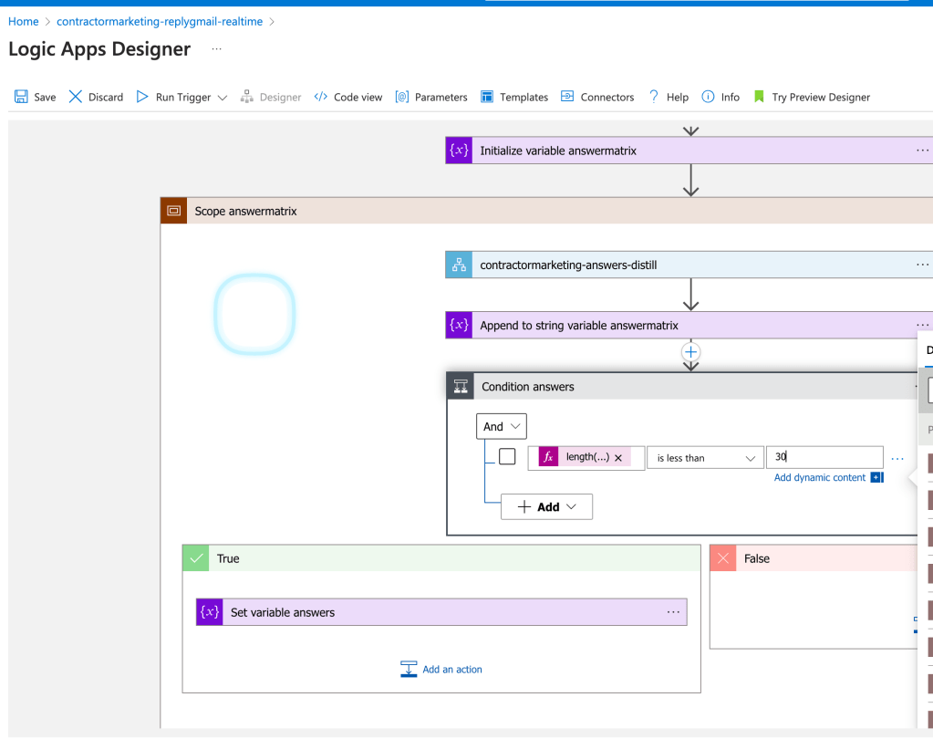Screen dimensions: 933x739
Task: Tick the condition row checkbox
Action: pos(507,456)
